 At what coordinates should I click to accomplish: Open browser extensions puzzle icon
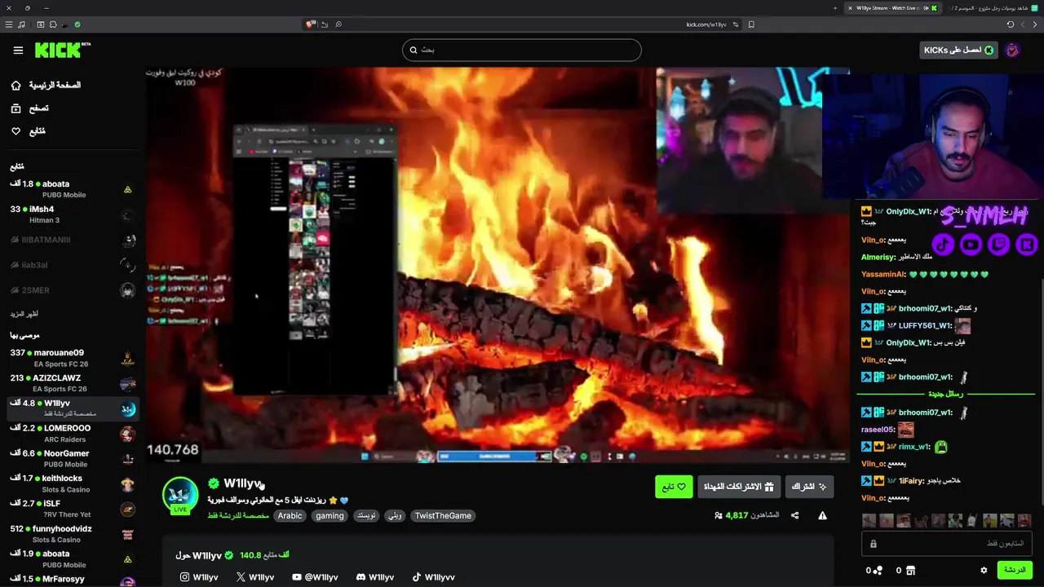tap(53, 24)
